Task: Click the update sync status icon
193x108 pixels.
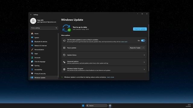Action: [66, 28]
